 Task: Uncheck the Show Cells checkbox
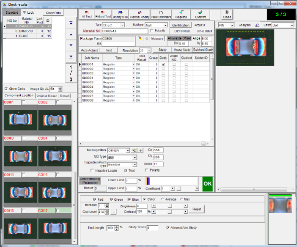[6, 89]
